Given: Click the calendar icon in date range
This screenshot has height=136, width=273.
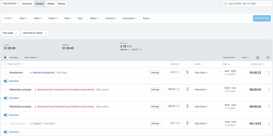Looking at the screenshot, I should [226, 4].
